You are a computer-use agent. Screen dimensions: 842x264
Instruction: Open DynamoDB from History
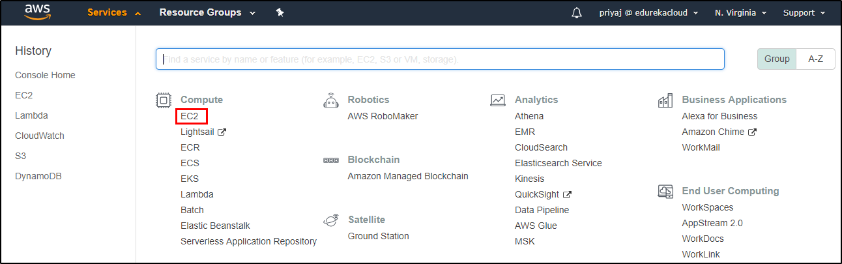(x=38, y=176)
